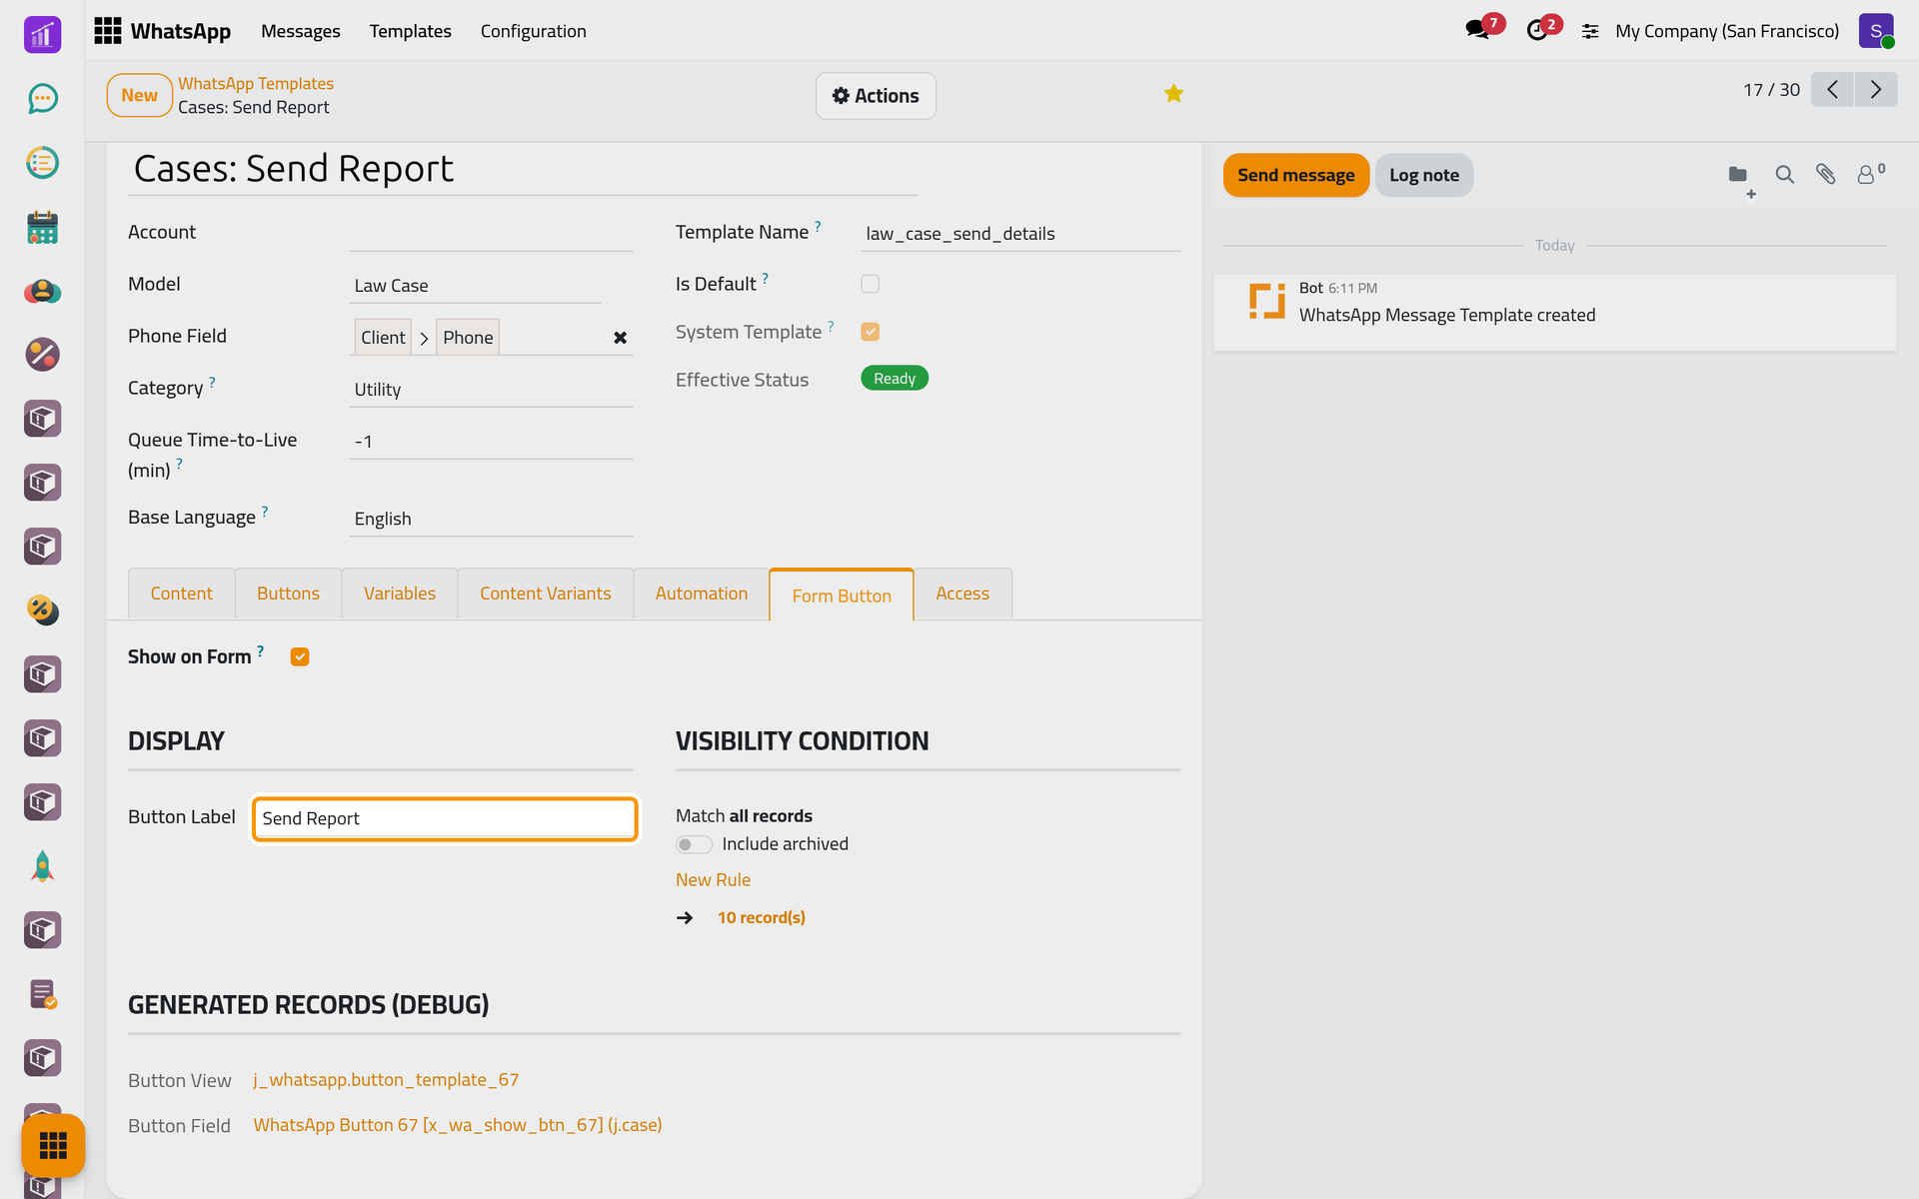Click the Log note button

point(1423,175)
